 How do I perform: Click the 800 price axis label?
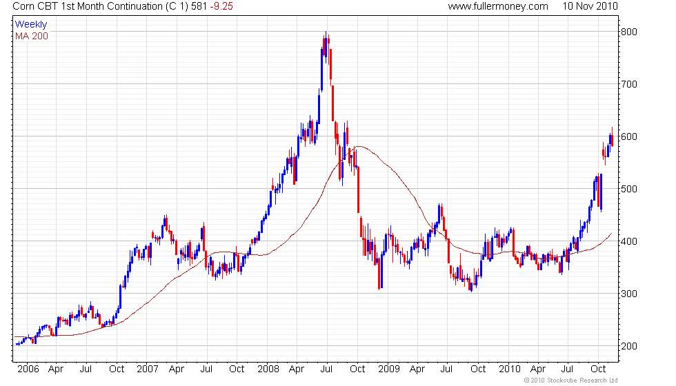point(629,32)
